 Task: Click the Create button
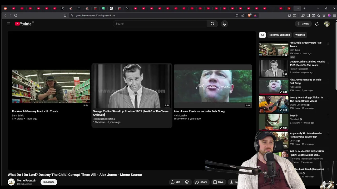click(303, 24)
